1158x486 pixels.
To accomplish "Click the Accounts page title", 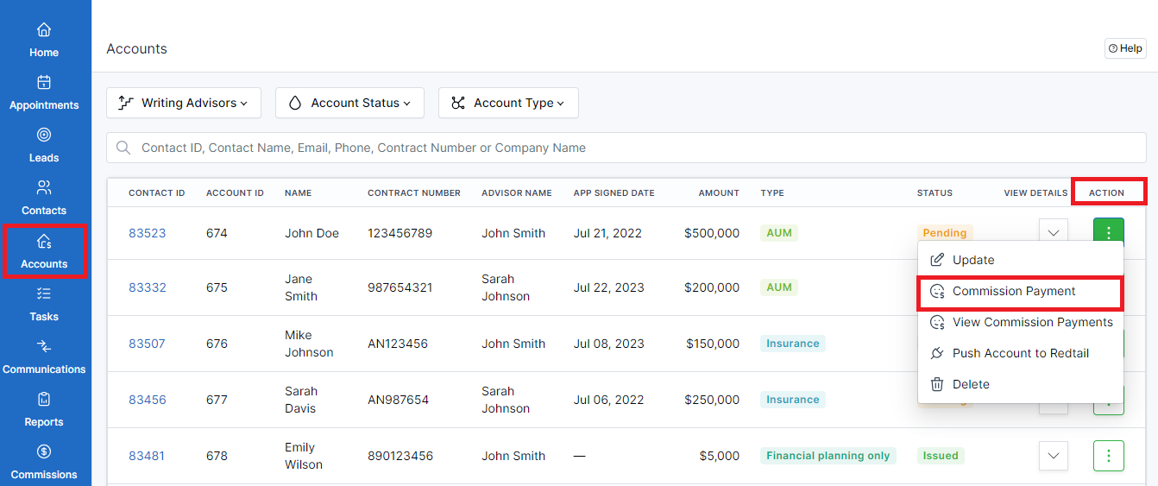I will pos(137,48).
